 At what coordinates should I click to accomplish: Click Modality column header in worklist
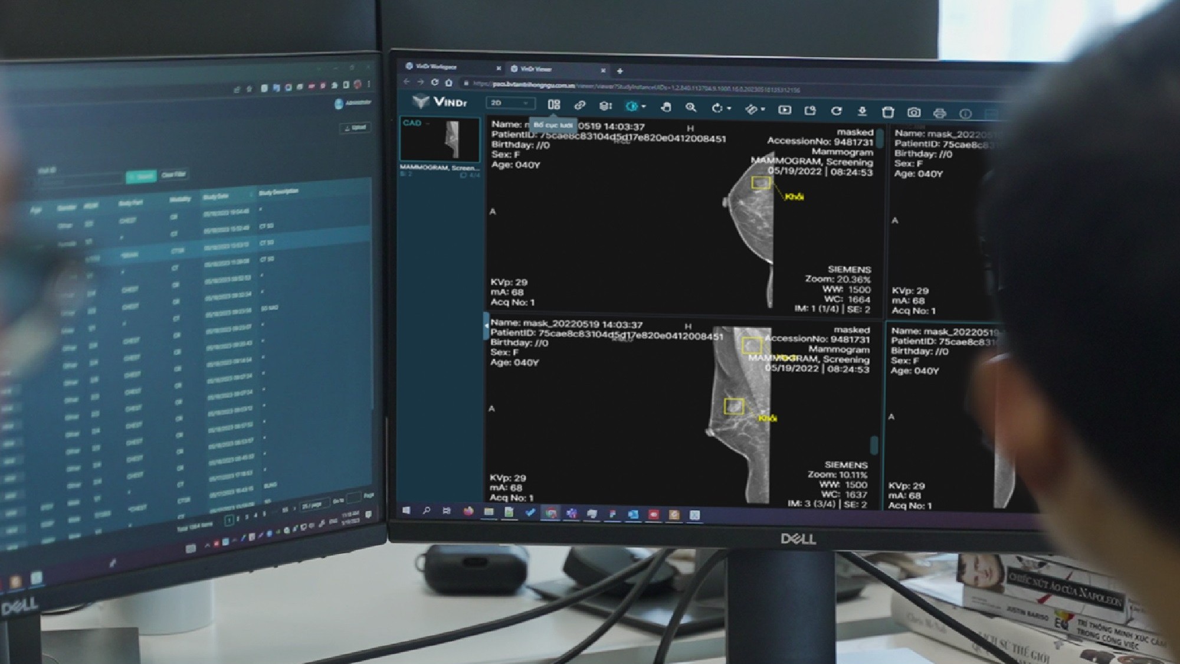(180, 199)
